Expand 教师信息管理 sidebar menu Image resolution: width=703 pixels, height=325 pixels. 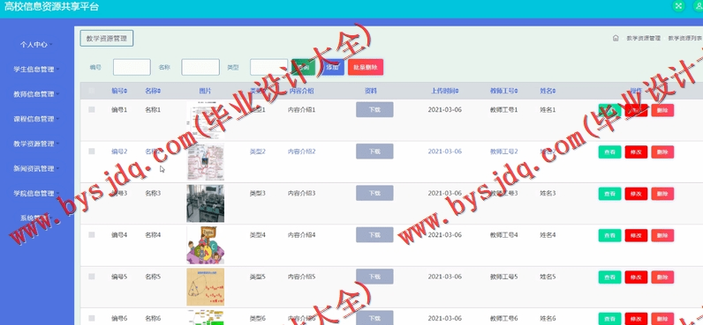[x=36, y=94]
